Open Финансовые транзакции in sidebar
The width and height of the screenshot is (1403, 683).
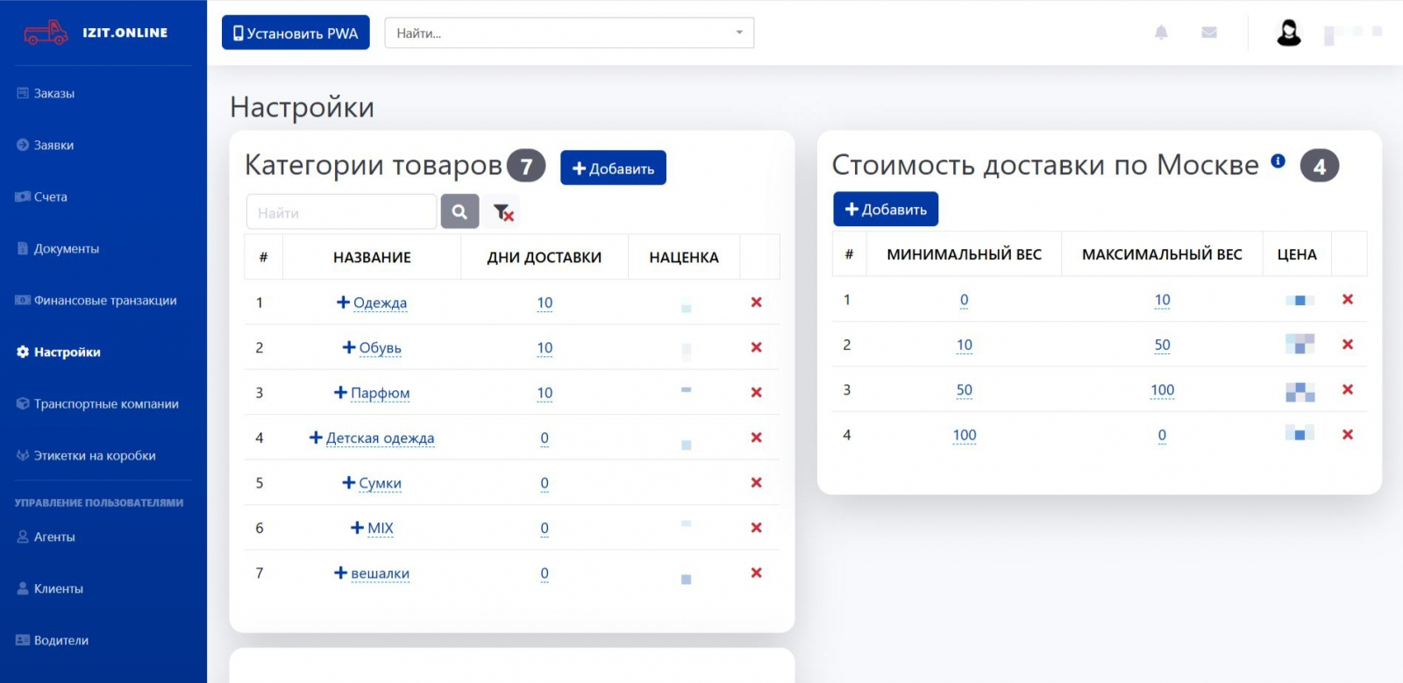96,300
